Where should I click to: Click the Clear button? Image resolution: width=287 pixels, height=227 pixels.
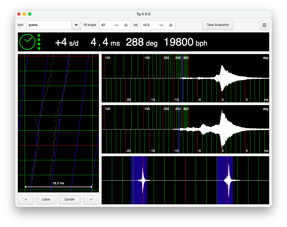[x=46, y=199]
